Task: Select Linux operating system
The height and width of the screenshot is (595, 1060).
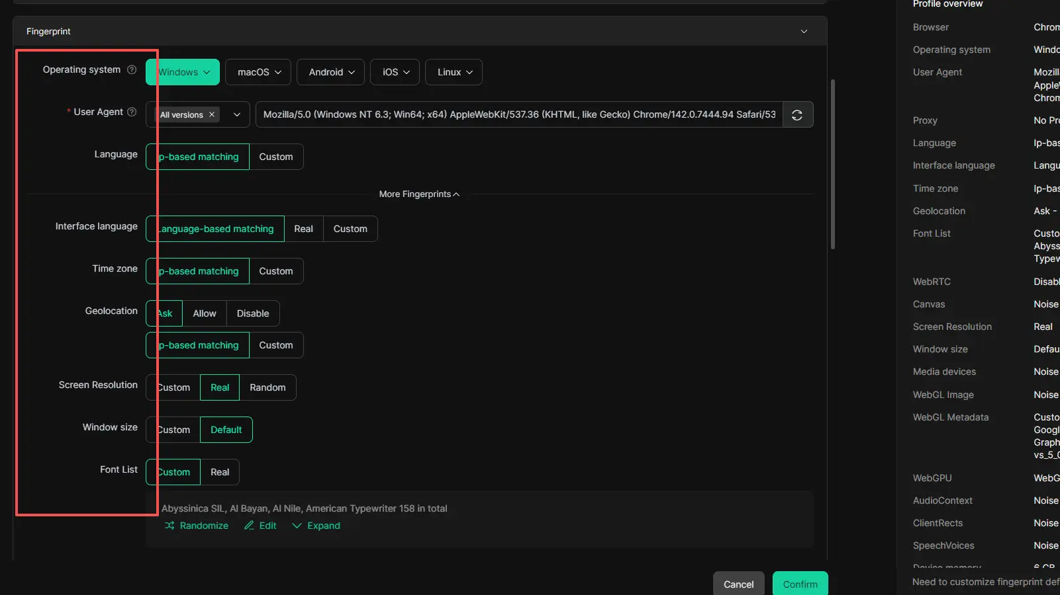Action: pos(454,72)
